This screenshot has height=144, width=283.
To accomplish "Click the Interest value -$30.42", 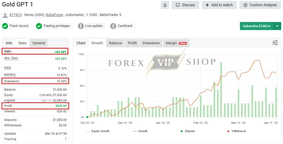I will click(61, 111).
